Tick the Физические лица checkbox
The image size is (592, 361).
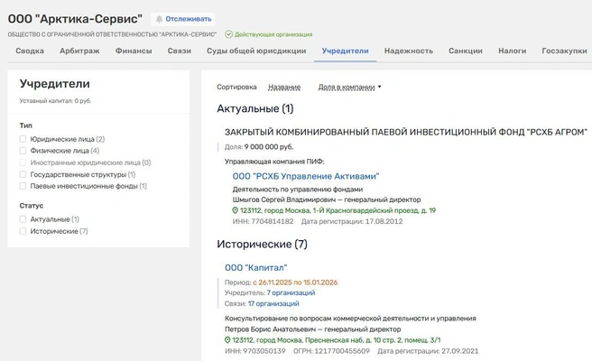click(x=23, y=151)
